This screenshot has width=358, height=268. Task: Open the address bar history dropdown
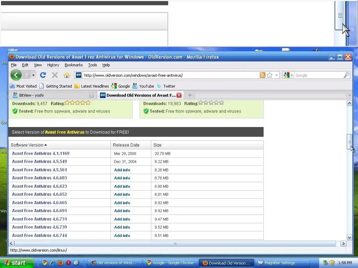[x=277, y=75]
